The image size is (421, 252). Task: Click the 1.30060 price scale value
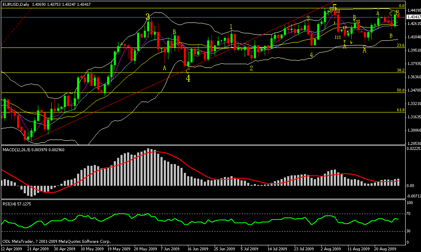pos(414,130)
